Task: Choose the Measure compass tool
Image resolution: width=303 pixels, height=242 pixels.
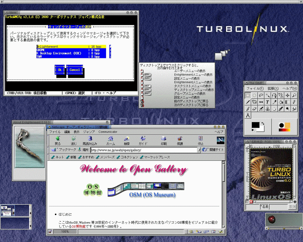Action: click(x=248, y=116)
